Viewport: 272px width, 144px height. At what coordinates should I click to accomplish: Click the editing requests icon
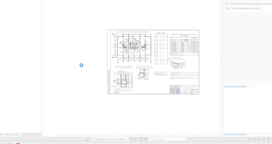[x=131, y=139]
